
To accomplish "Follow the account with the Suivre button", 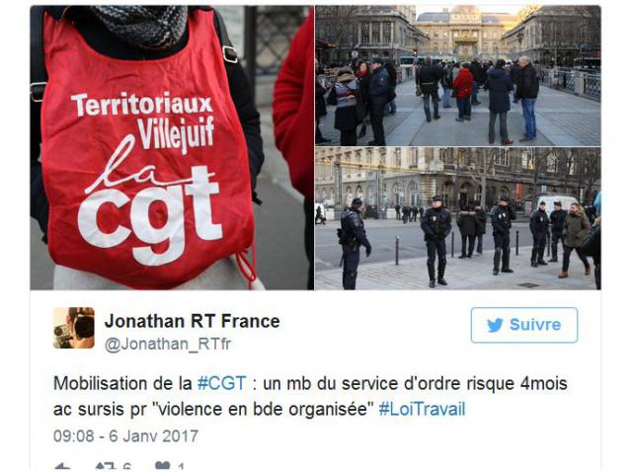I will pyautogui.click(x=524, y=325).
